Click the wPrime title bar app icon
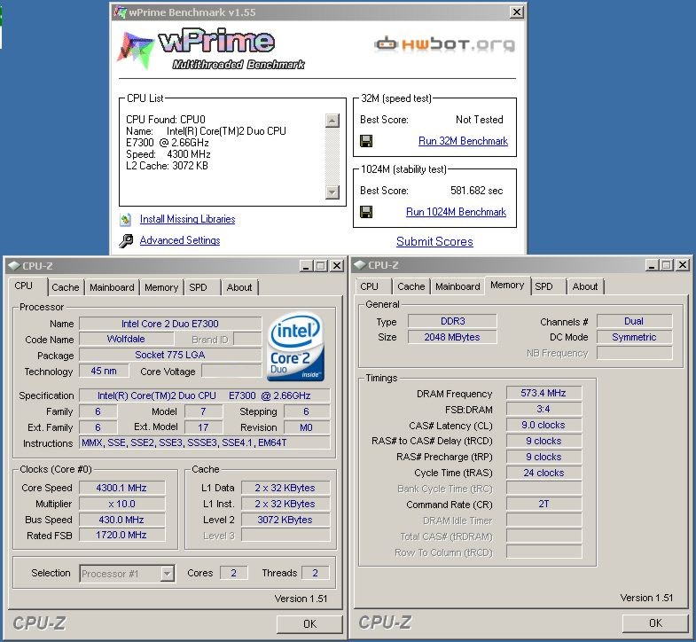Image resolution: width=696 pixels, height=642 pixels. (x=120, y=12)
